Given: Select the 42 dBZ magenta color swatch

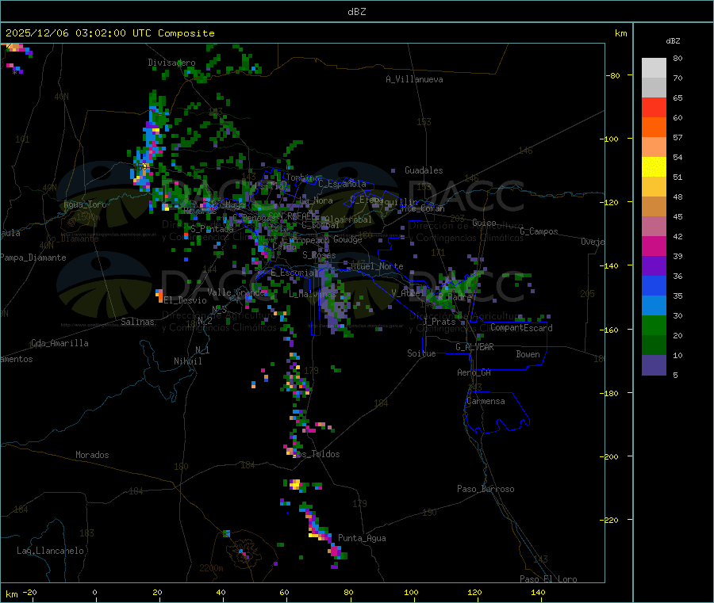Looking at the screenshot, I should pyautogui.click(x=654, y=246).
